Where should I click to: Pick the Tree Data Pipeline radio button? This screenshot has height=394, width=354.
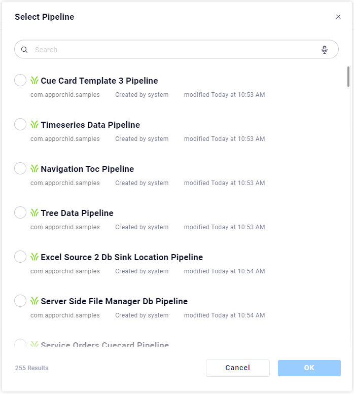(x=20, y=212)
